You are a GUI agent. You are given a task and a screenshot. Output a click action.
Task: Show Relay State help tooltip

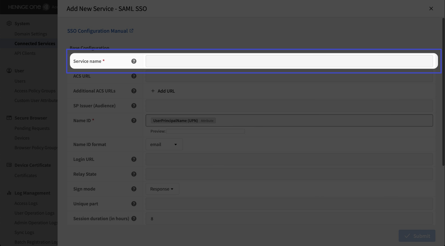click(x=134, y=174)
